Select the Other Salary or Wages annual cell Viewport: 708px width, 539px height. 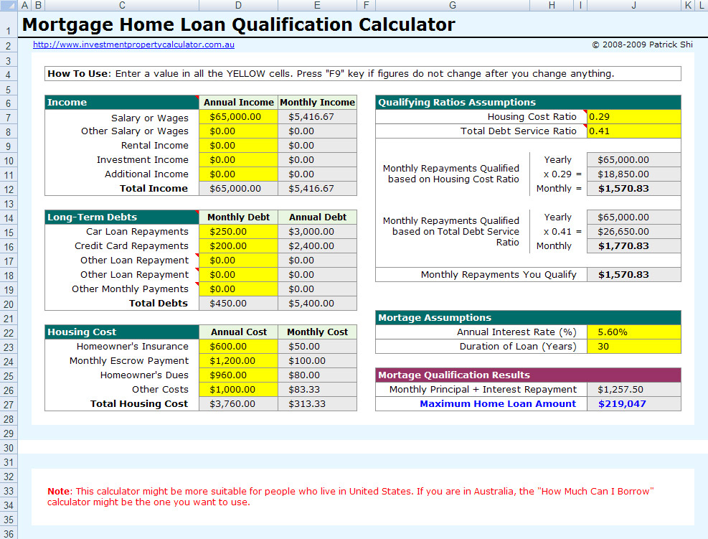tap(238, 131)
